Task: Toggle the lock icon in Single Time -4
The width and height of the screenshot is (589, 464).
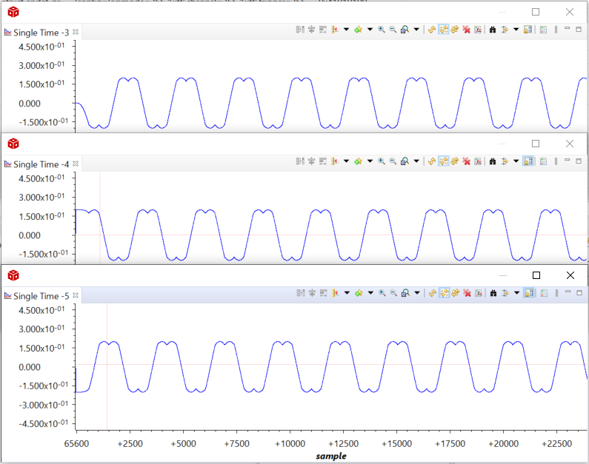Action: tap(528, 161)
